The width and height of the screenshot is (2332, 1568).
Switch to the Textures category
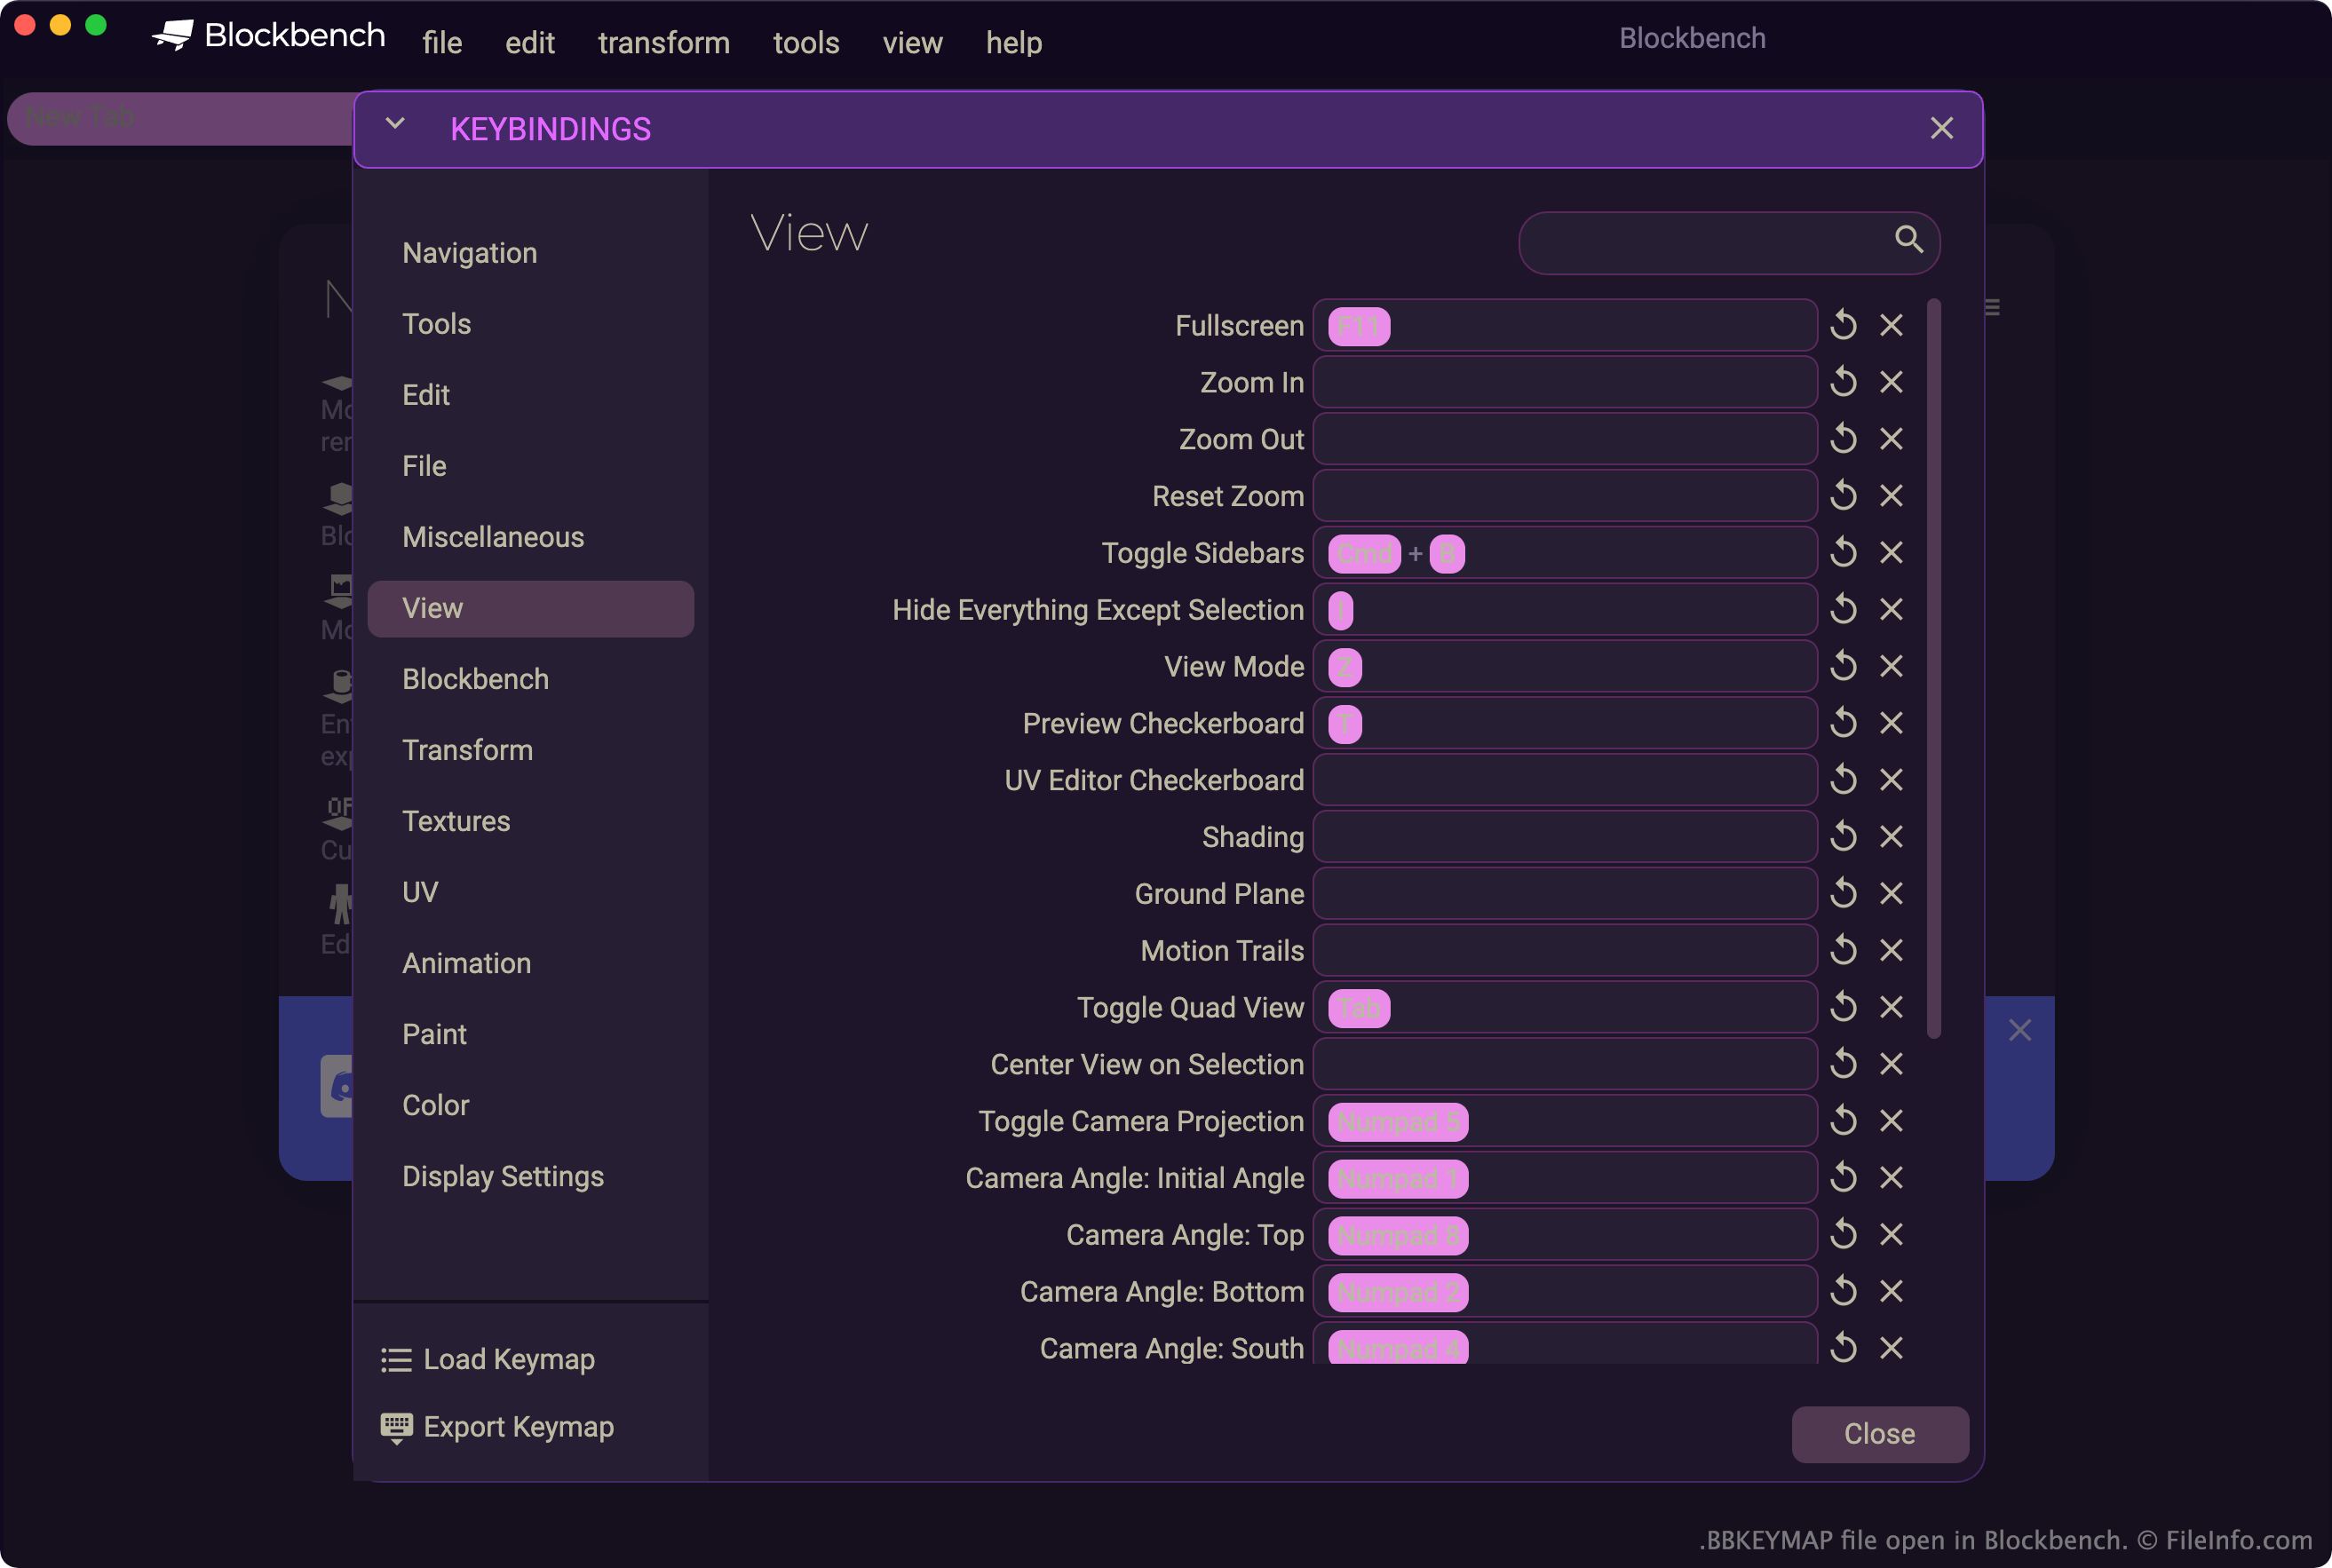456,821
